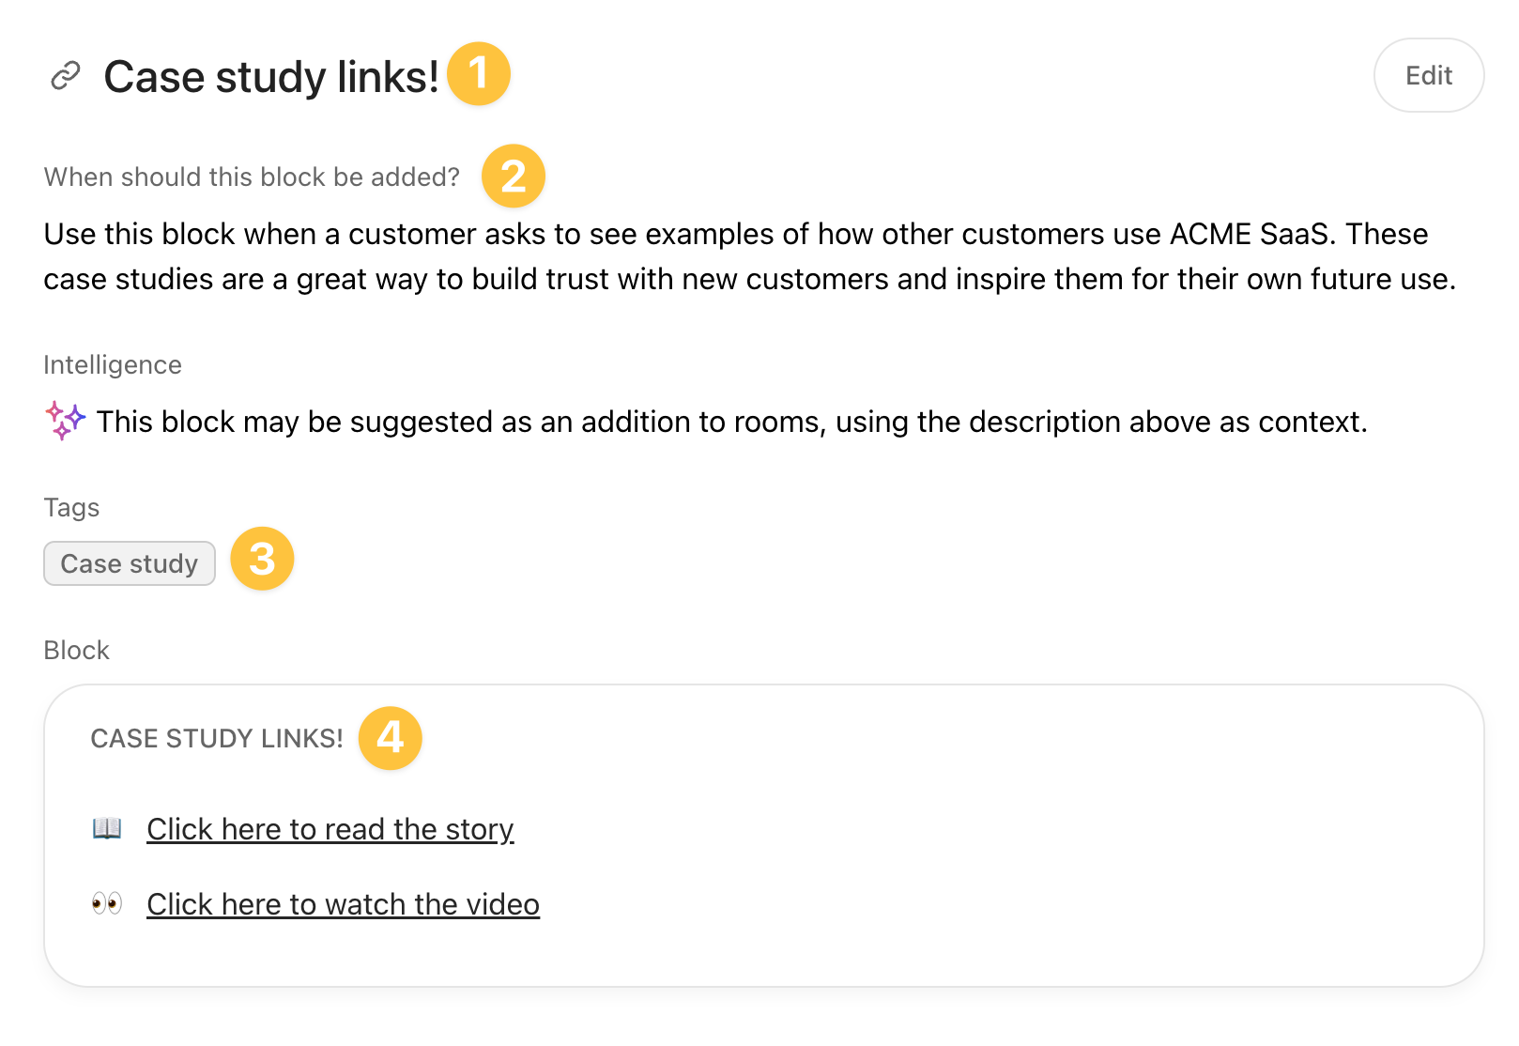Click the "Case study links!" page title
Viewport: 1519px width, 1046px height.
point(271,77)
